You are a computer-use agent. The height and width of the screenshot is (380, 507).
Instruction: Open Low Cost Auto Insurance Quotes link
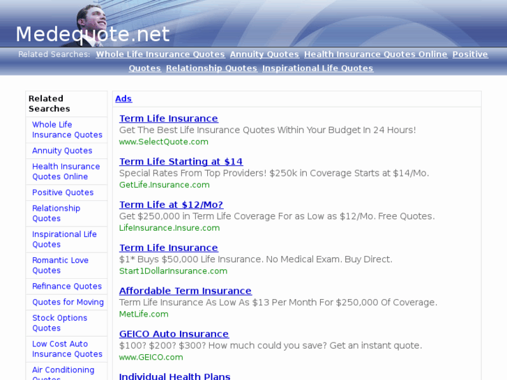[67, 349]
